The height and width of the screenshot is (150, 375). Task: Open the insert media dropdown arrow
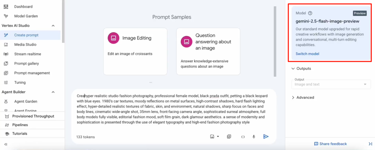point(218,136)
